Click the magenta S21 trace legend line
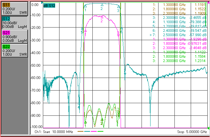Viewport: 210px width, 137px height. [94, 131]
